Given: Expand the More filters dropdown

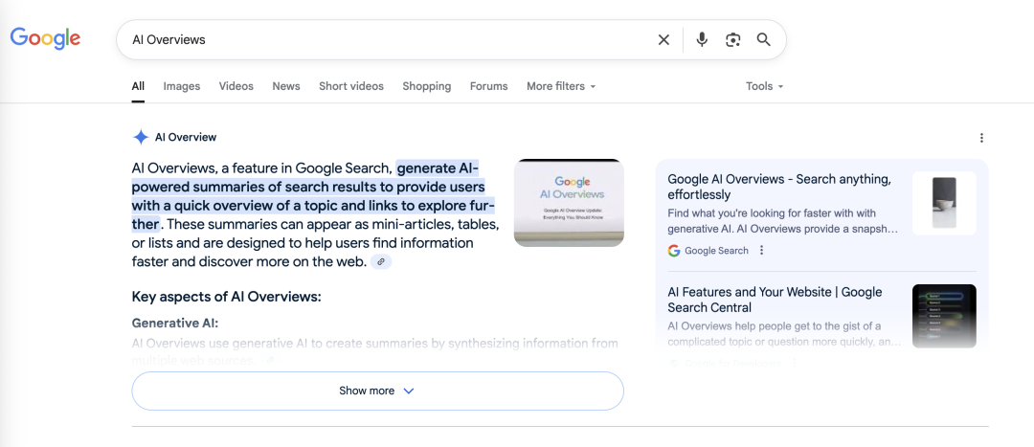Looking at the screenshot, I should point(560,86).
